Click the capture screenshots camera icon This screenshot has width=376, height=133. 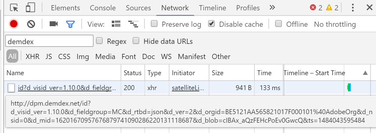(x=54, y=24)
